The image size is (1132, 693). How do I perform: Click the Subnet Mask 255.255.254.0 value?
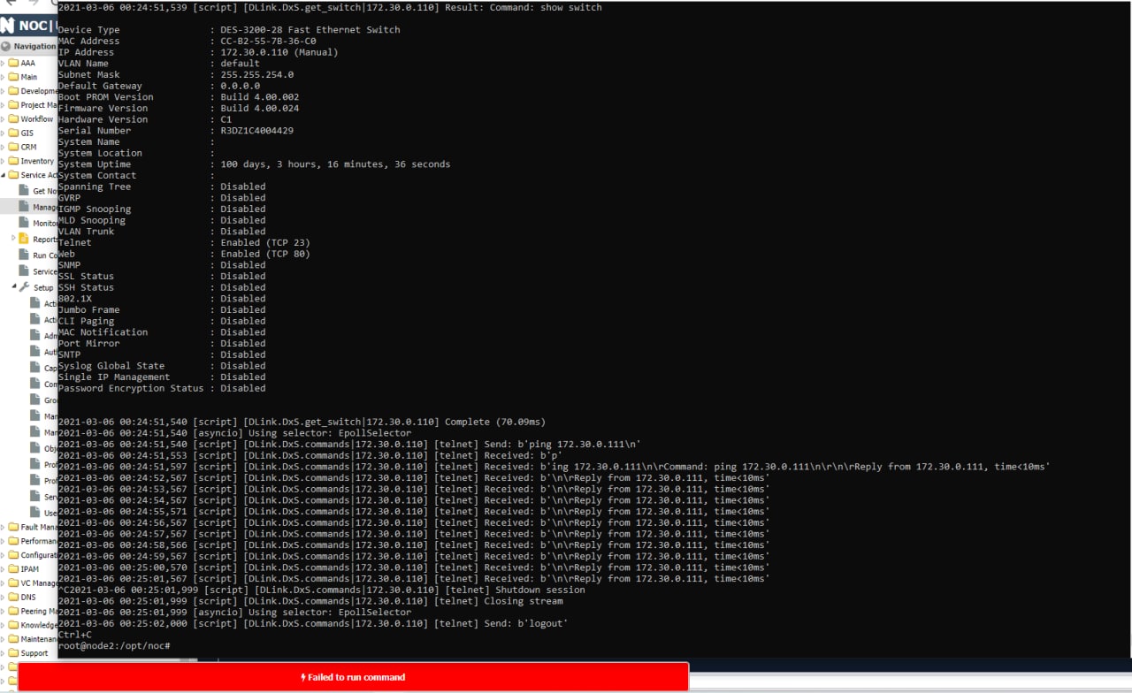[x=256, y=74]
